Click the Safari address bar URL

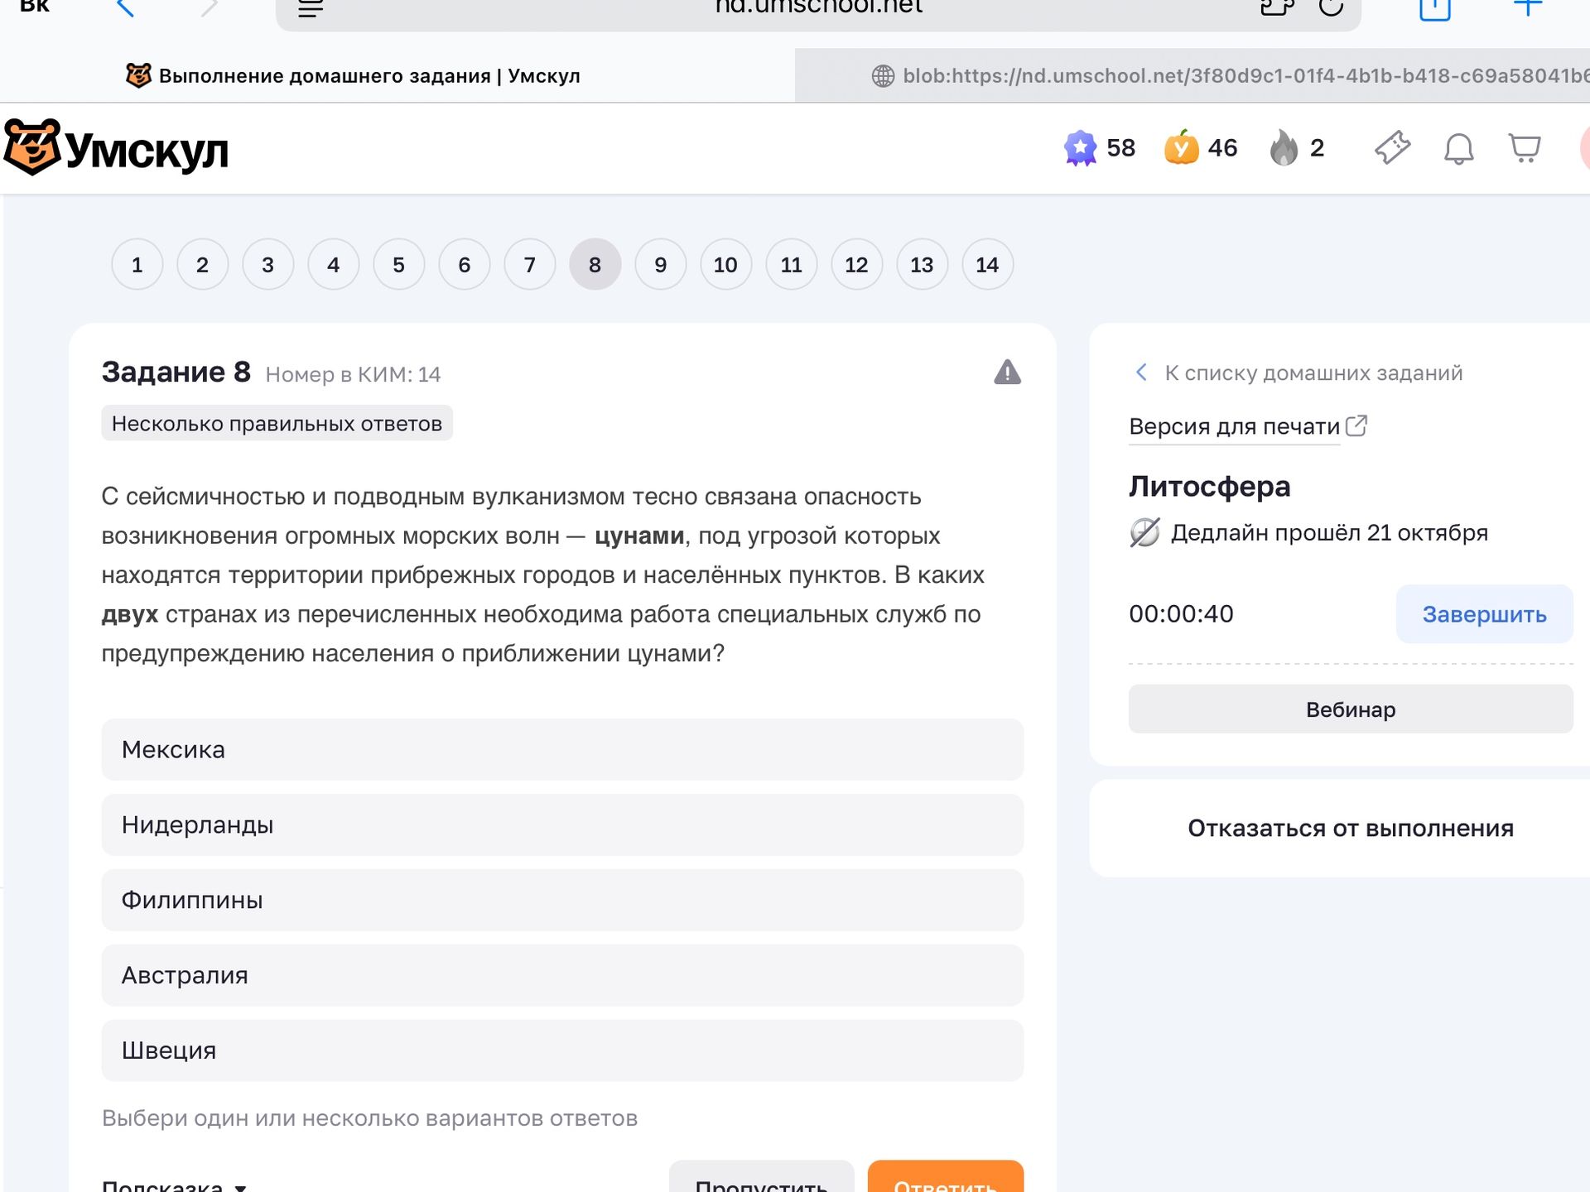[x=818, y=8]
